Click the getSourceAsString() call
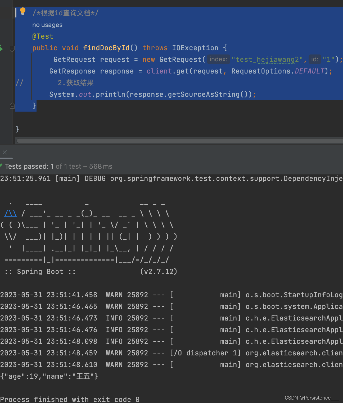 point(208,94)
